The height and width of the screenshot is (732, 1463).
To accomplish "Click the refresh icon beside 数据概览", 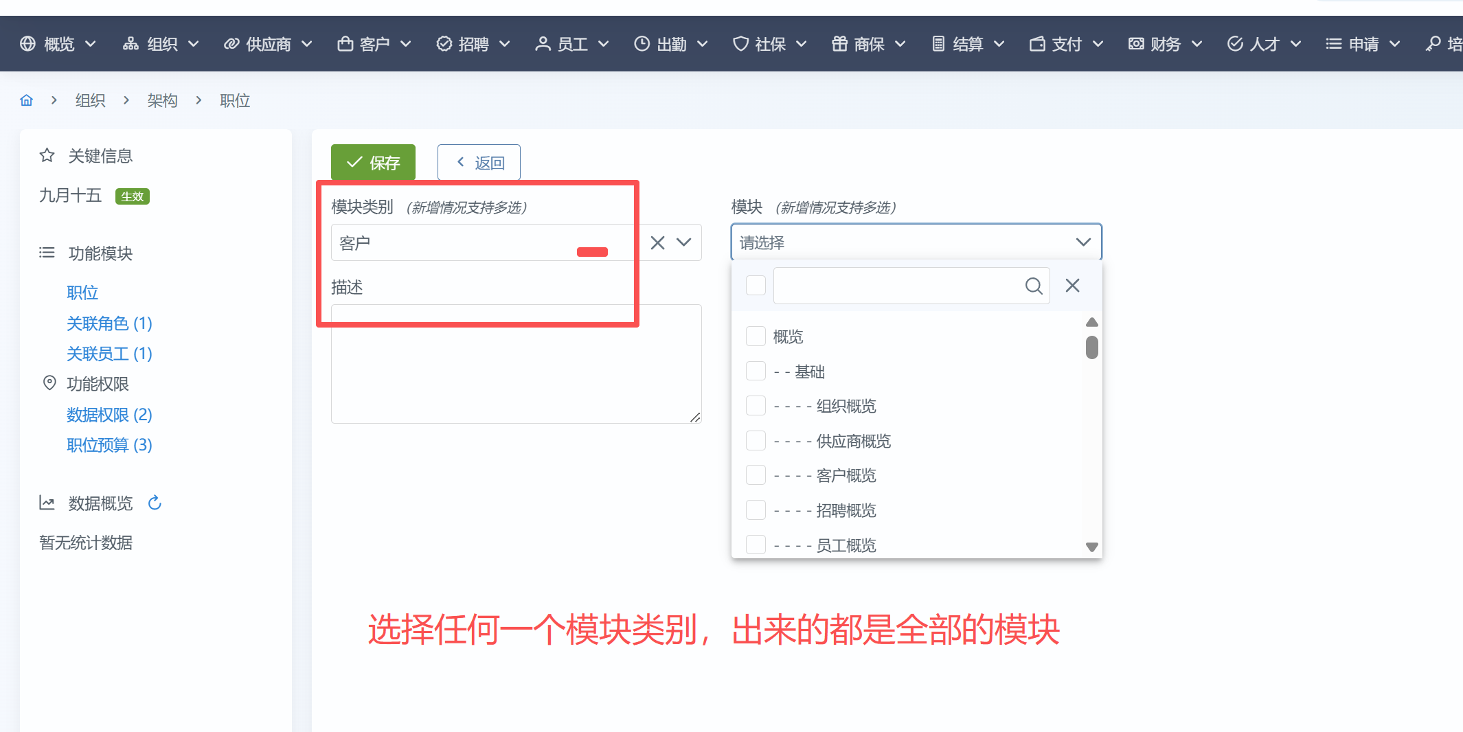I will [155, 503].
